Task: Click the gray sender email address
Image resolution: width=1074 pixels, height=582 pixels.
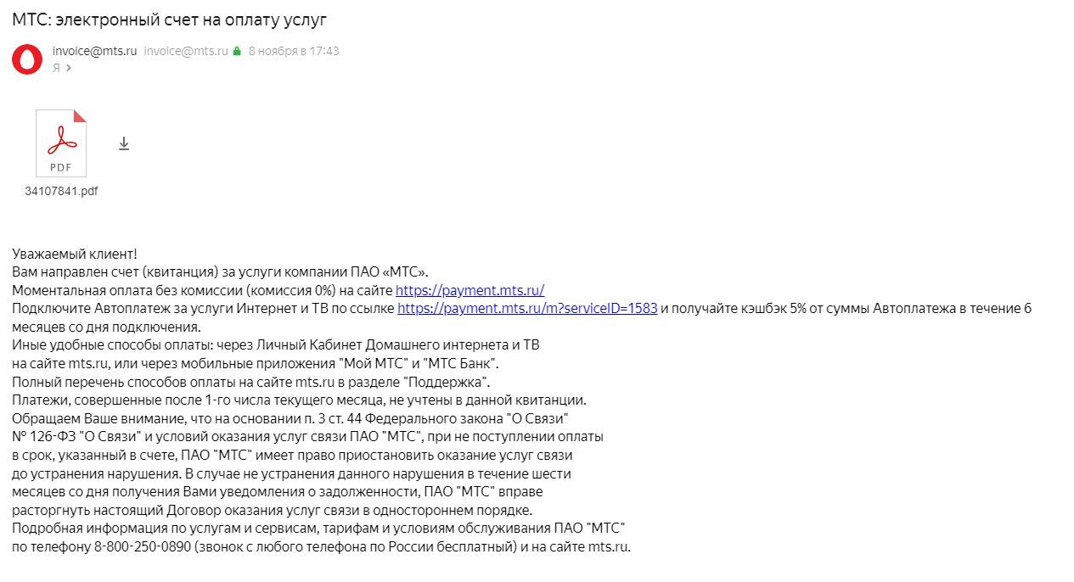Action: coord(186,51)
